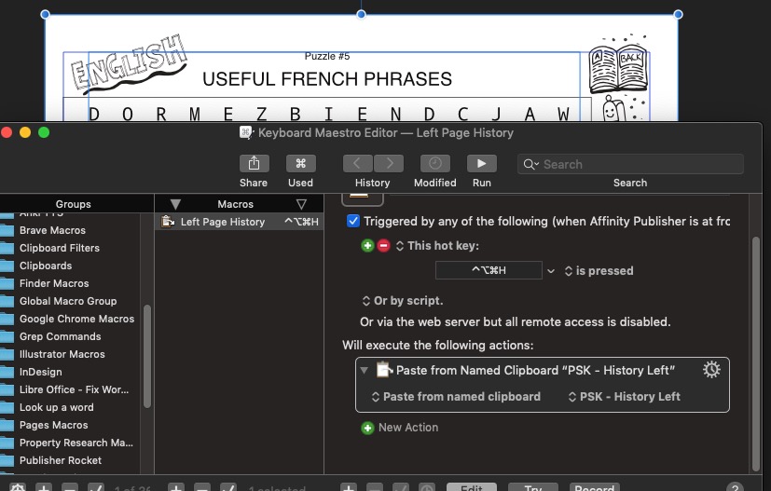Open the action gear menu
771x491 pixels.
[x=711, y=370]
